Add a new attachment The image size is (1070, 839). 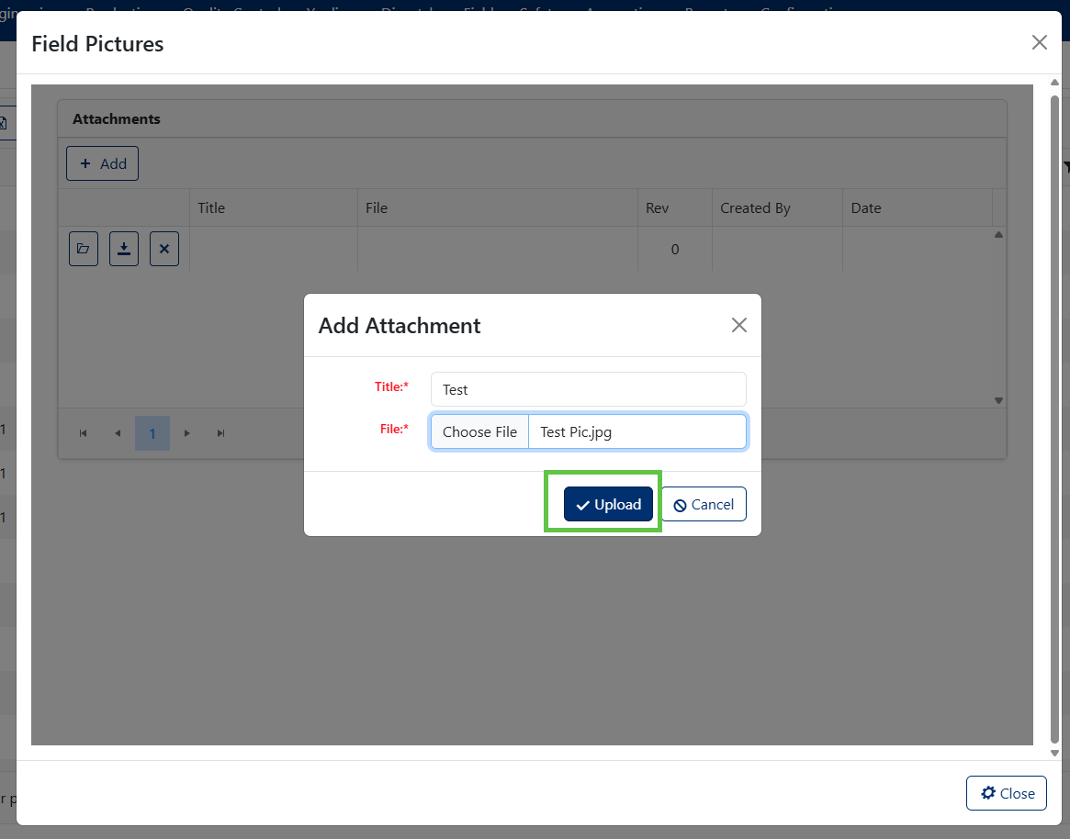click(102, 163)
